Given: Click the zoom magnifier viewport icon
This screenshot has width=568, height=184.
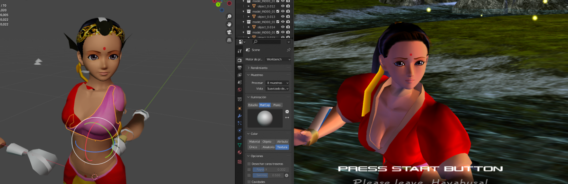Looking at the screenshot, I should coord(229,17).
